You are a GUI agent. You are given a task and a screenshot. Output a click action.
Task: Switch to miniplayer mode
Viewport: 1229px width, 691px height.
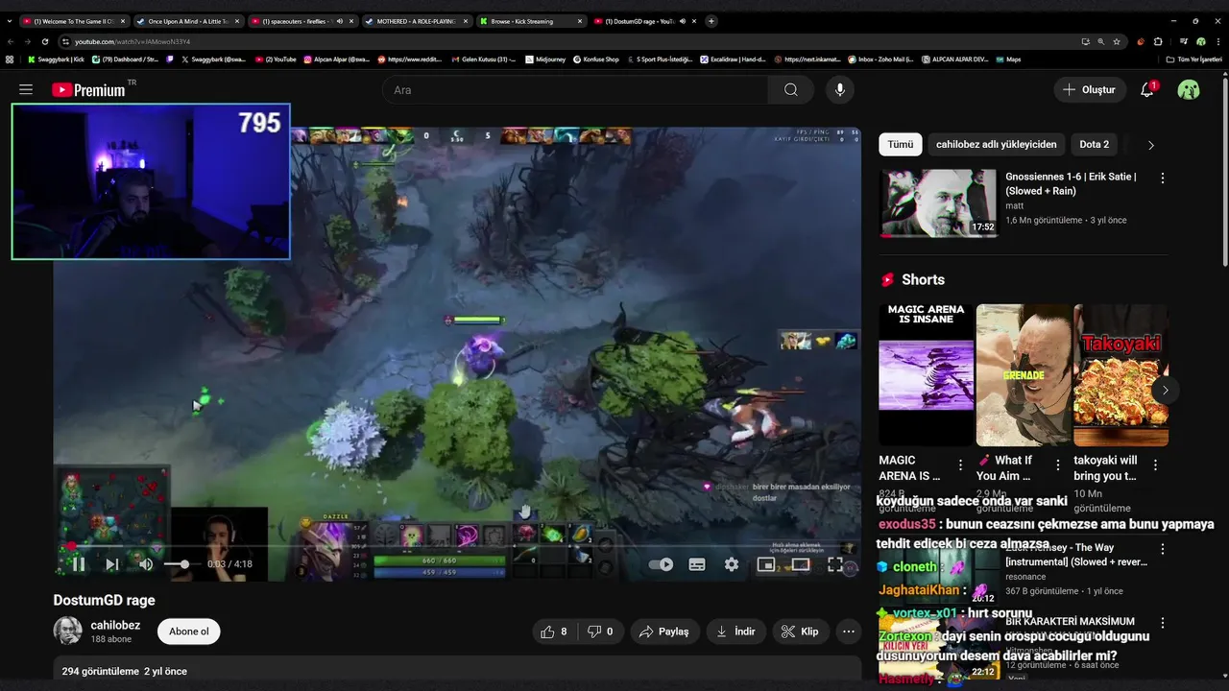[766, 564]
